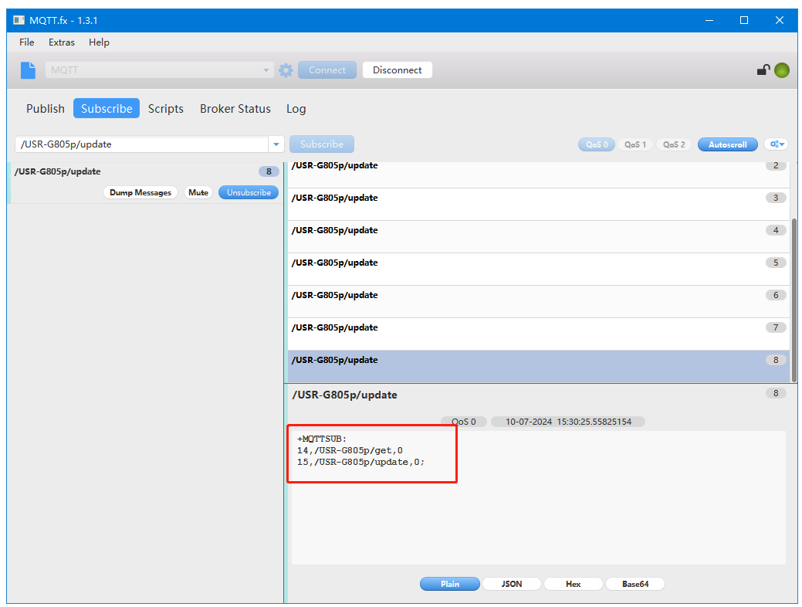Click the connection profile file icon

(28, 70)
